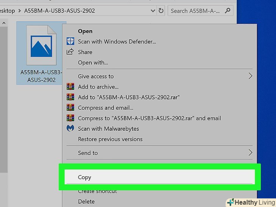Viewport: 276px width, 207px height.
Task: Click WinRAR icon beside Compress and email
Action: pos(71,108)
